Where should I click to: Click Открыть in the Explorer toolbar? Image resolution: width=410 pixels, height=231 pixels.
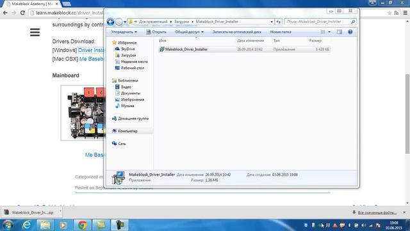(x=156, y=32)
